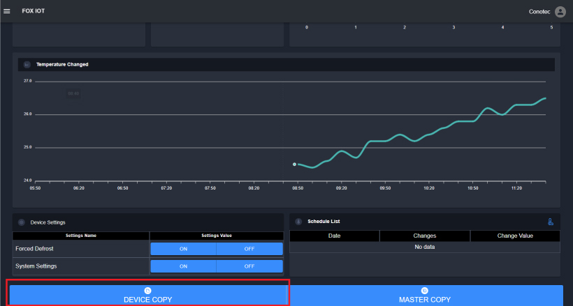Turn Forced Defrost OFF

249,249
